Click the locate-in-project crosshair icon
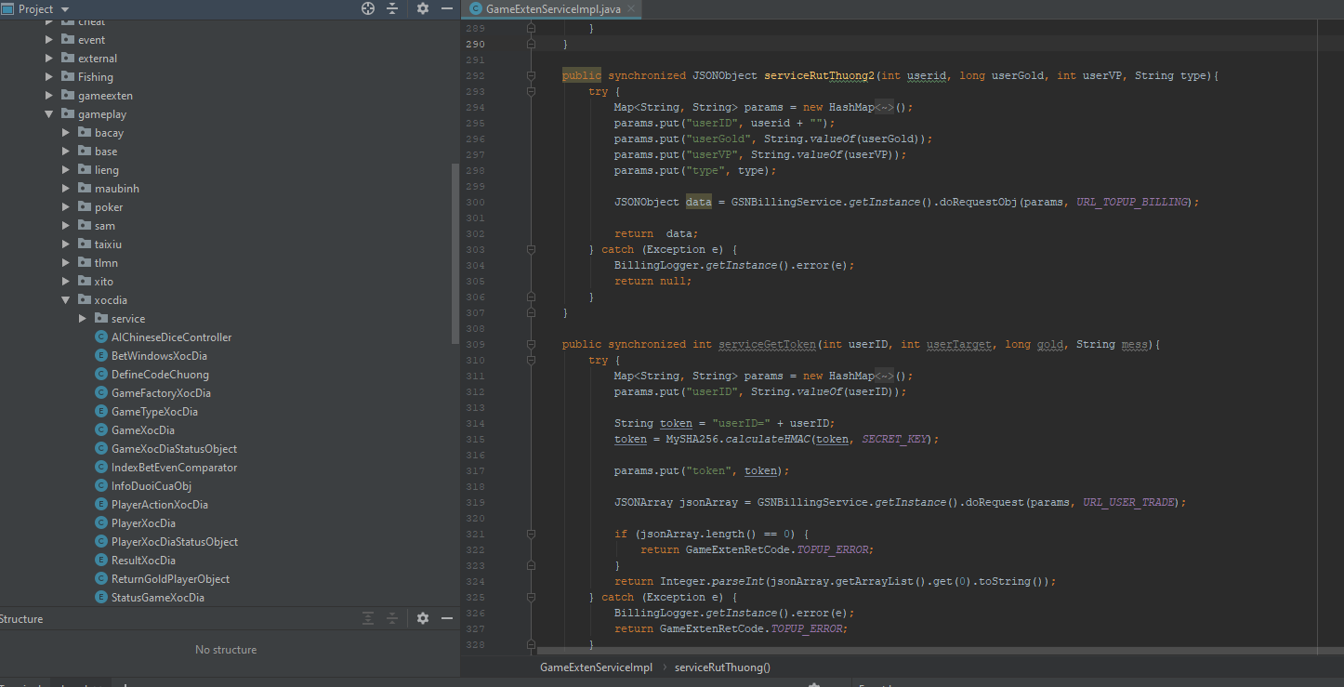 (x=368, y=8)
